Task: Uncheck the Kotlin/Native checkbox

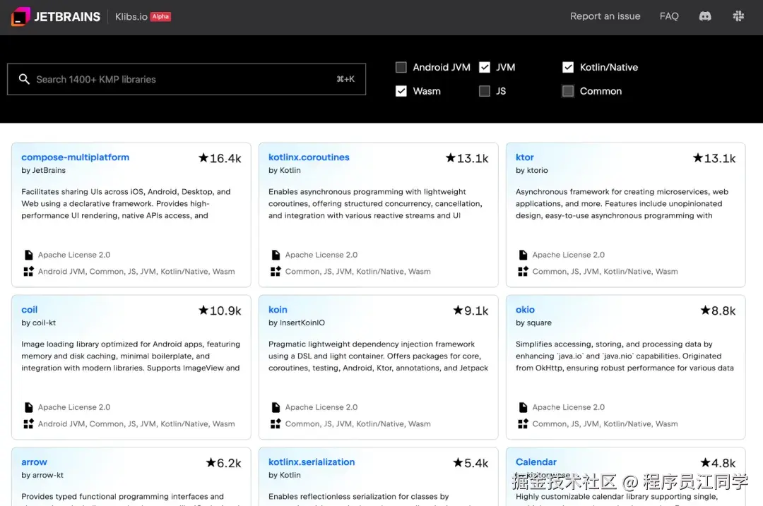Action: (x=568, y=67)
